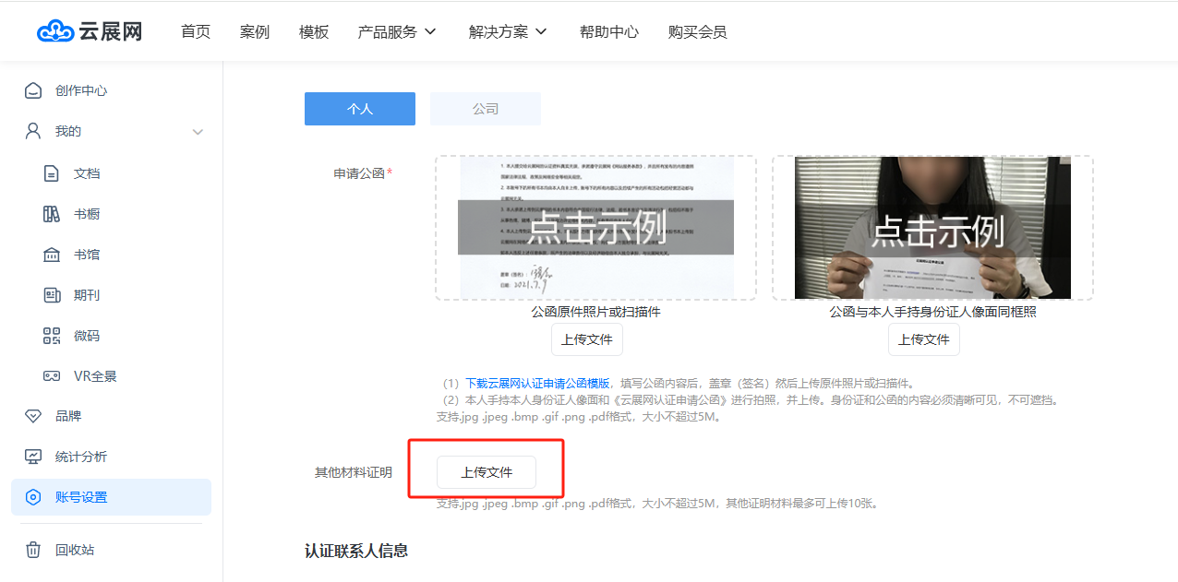1178x582 pixels.
Task: Click the 文档 document icon
Action: coord(52,173)
